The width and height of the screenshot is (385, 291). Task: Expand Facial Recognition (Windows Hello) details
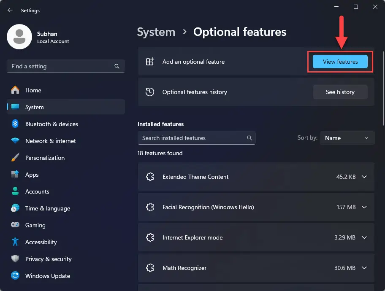365,207
